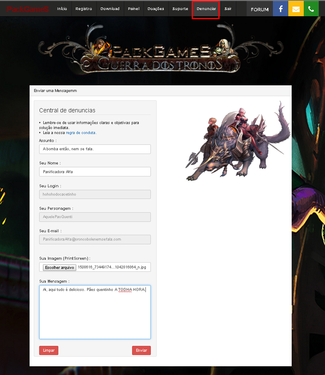Go to the Início menu item
The width and height of the screenshot is (325, 375).
point(62,9)
